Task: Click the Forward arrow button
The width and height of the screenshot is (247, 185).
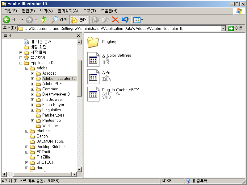Action: click(29, 20)
